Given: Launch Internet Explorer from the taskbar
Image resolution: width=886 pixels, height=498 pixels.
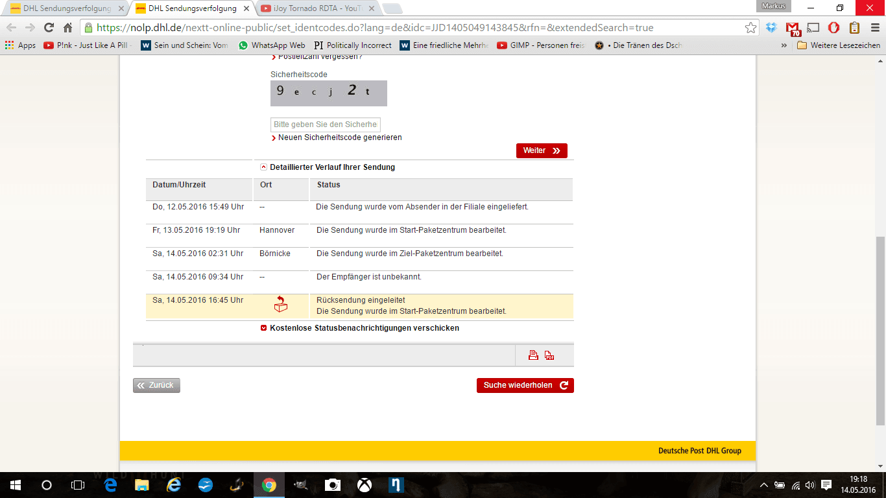Looking at the screenshot, I should tap(174, 485).
